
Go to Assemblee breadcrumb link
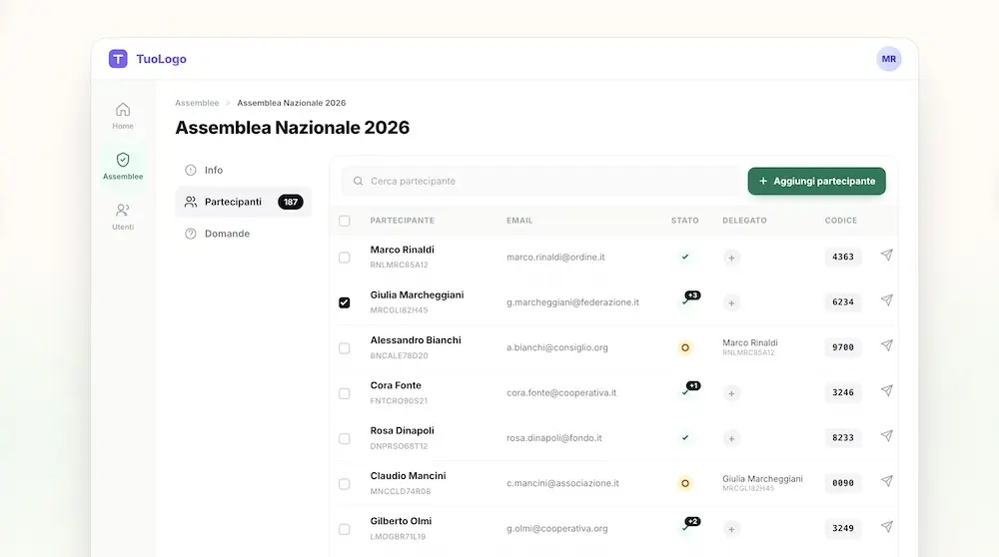[x=197, y=103]
